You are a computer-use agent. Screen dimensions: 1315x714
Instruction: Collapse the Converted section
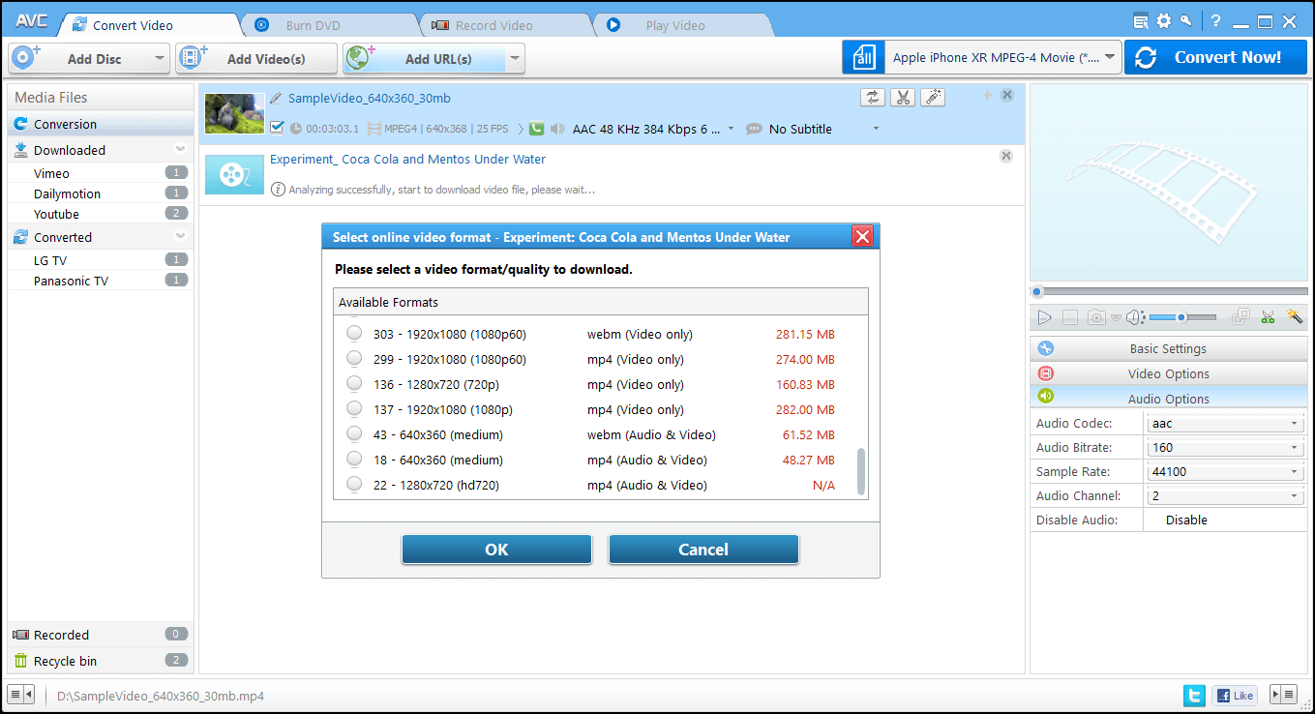pos(180,236)
